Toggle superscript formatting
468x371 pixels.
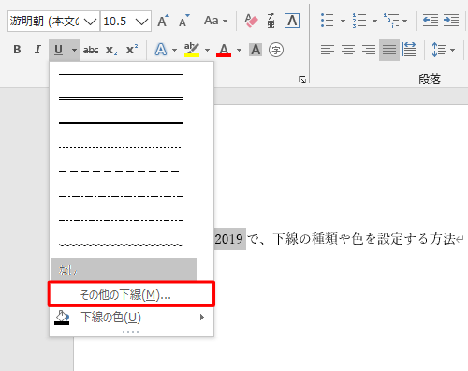point(132,50)
